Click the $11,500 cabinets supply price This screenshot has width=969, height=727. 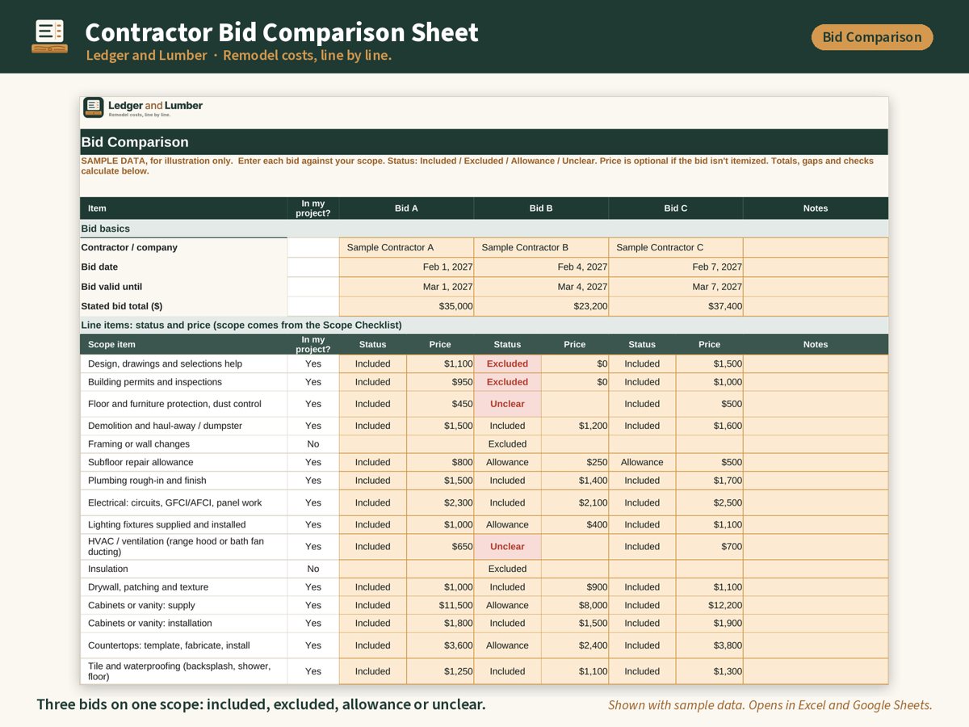440,605
